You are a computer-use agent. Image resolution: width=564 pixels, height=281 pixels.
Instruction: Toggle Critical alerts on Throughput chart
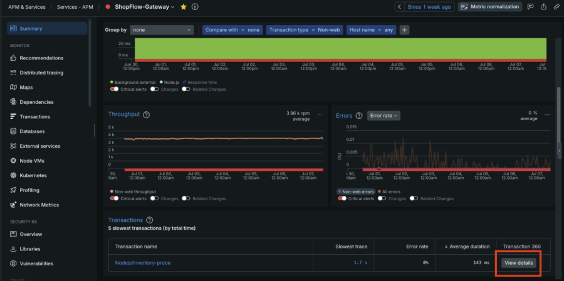tap(115, 198)
